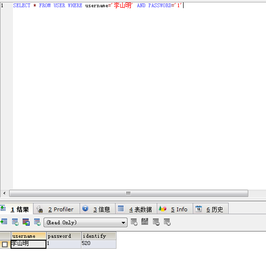Click the second result-grid icon with green arrow
Image resolution: width=266 pixels, height=256 pixels.
point(15,222)
